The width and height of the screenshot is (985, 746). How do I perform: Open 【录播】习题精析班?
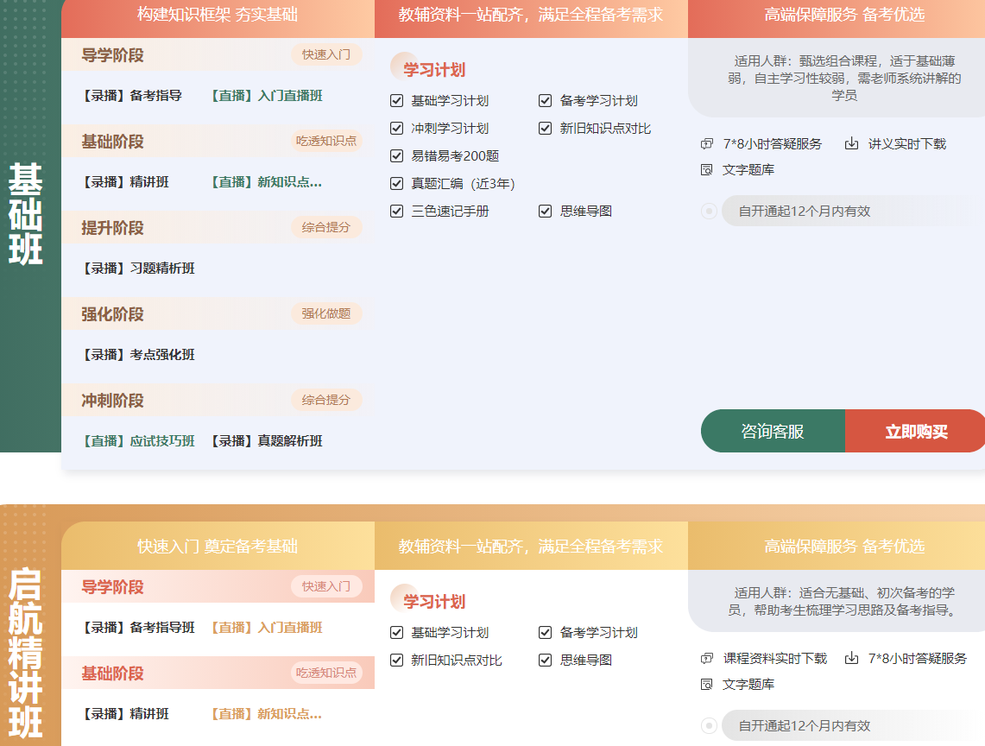tap(138, 269)
